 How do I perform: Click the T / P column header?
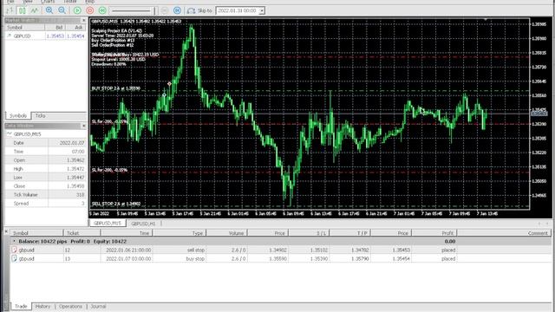point(350,233)
